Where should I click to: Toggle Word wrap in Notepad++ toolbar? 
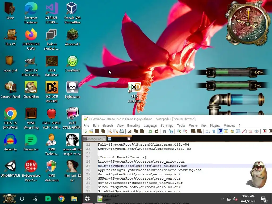coord(208,131)
